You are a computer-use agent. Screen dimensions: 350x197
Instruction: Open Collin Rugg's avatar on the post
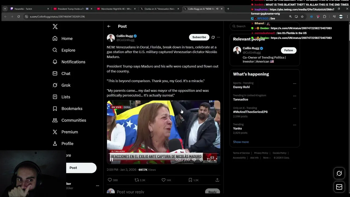tap(111, 38)
